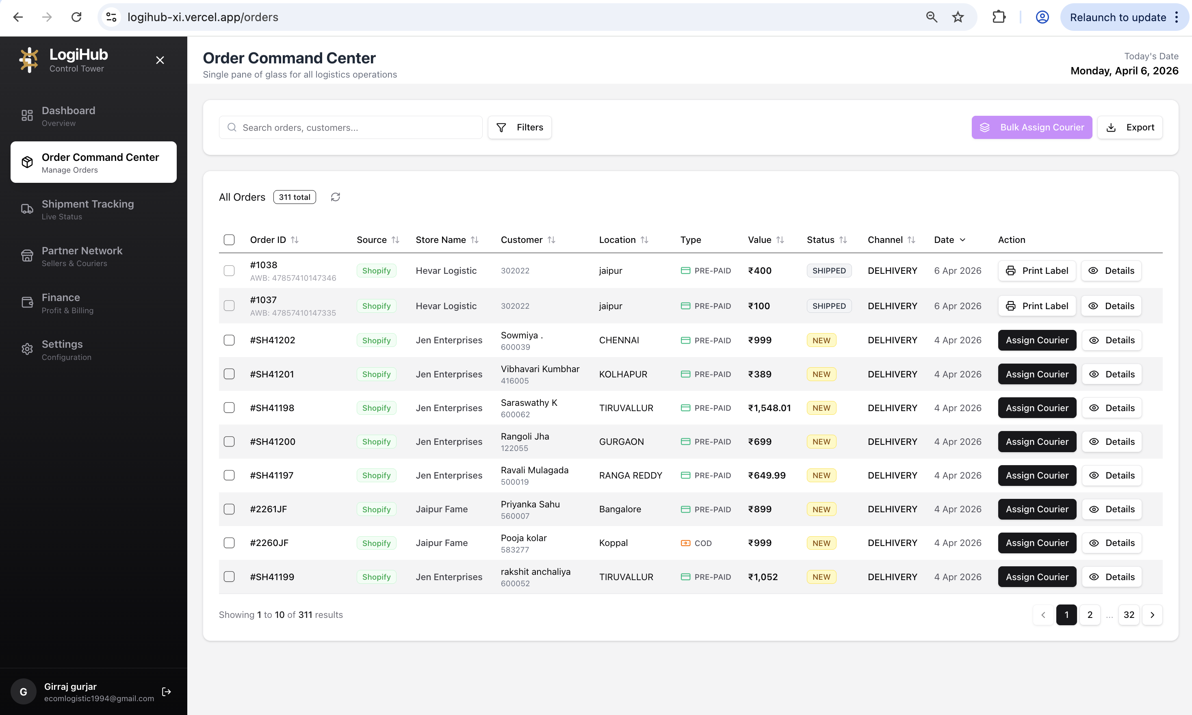Click PRE-PAID card icon of #SH41200
This screenshot has height=715, width=1192.
point(685,441)
